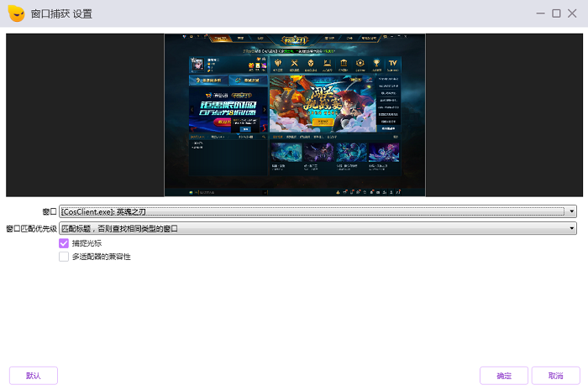Screen dimensions: 588x390
Task: Click the dragon banner in the preview
Action: [323, 104]
